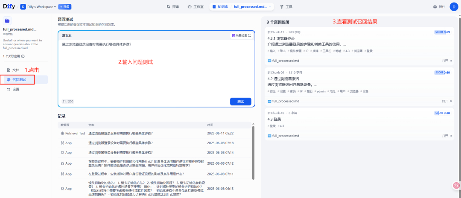This screenshot has height=198, width=461.
Task: Open the 插件 plugins page
Action: click(439, 7)
